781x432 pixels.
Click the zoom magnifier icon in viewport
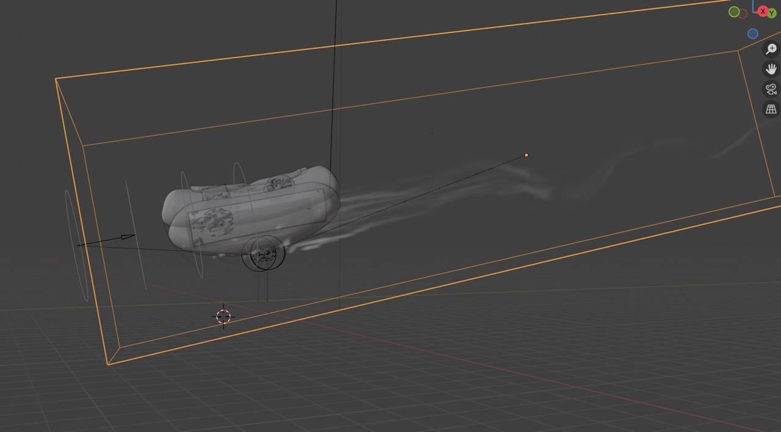click(771, 49)
